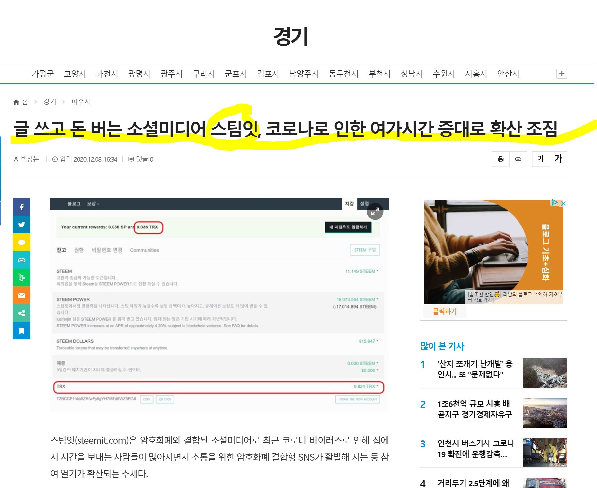Click the 경기 section title
The image size is (597, 488).
291,36
